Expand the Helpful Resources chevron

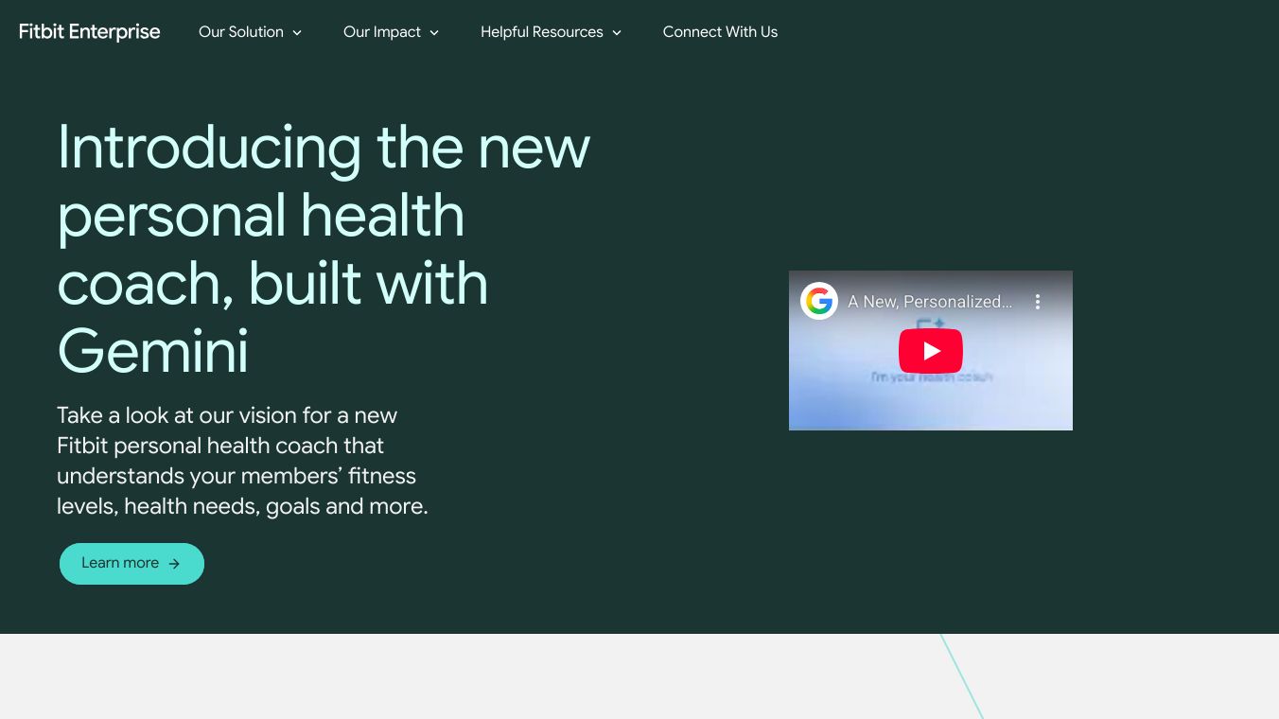pos(617,33)
